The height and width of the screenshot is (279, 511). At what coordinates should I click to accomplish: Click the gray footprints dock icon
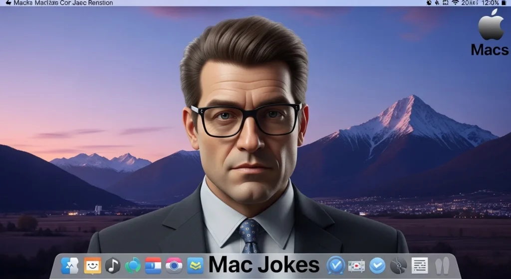442,266
